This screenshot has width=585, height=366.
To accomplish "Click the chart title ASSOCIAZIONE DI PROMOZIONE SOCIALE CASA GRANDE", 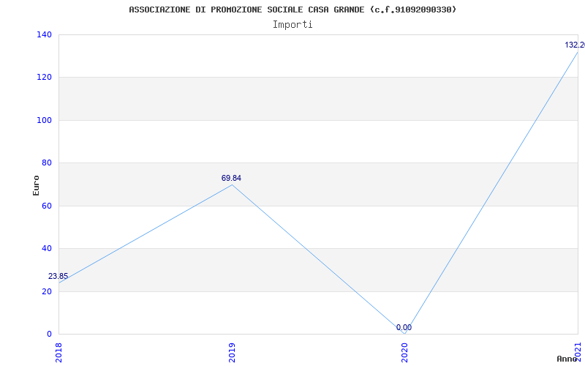I will (x=292, y=10).
